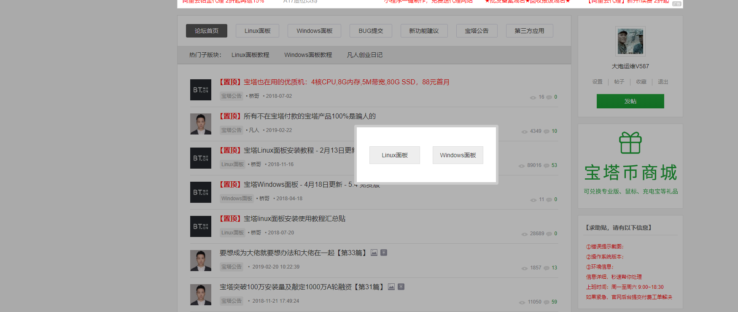Image resolution: width=738 pixels, height=312 pixels.
Task: Click author 凡人 on 100%是骗人的 post
Action: [254, 130]
